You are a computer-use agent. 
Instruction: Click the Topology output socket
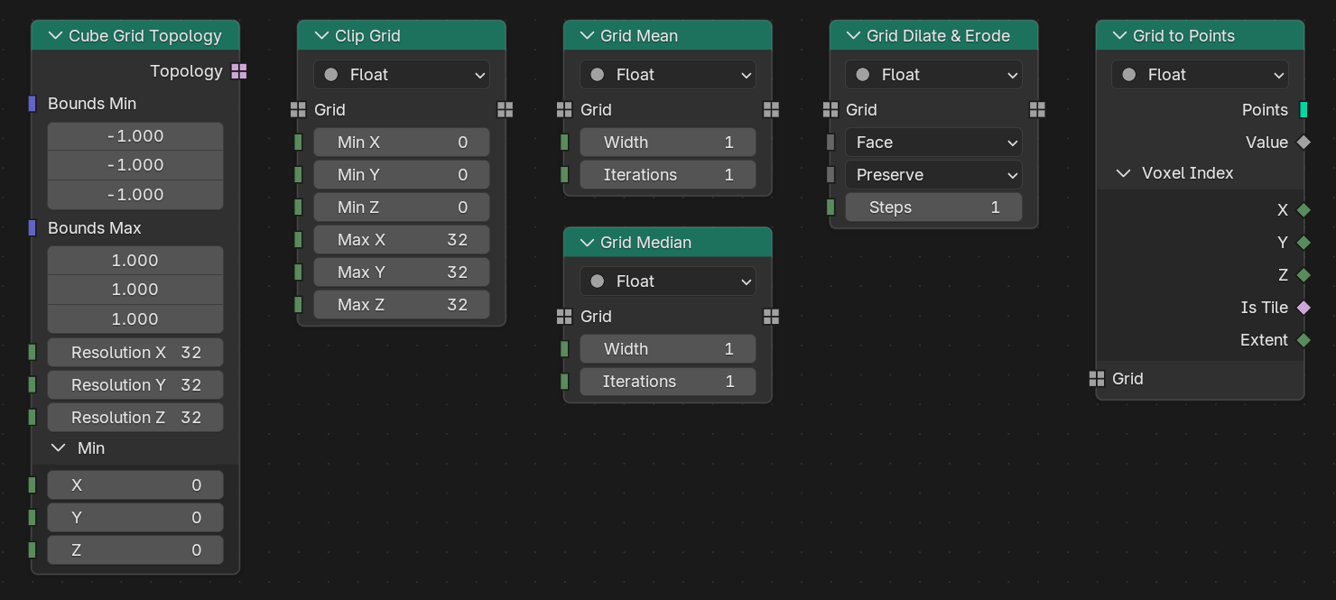point(239,71)
